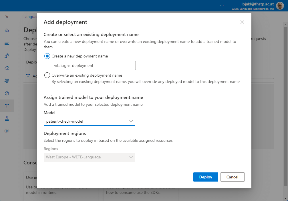Open the text lines icon in sidebar
The image size is (288, 201).
click(x=7, y=43)
